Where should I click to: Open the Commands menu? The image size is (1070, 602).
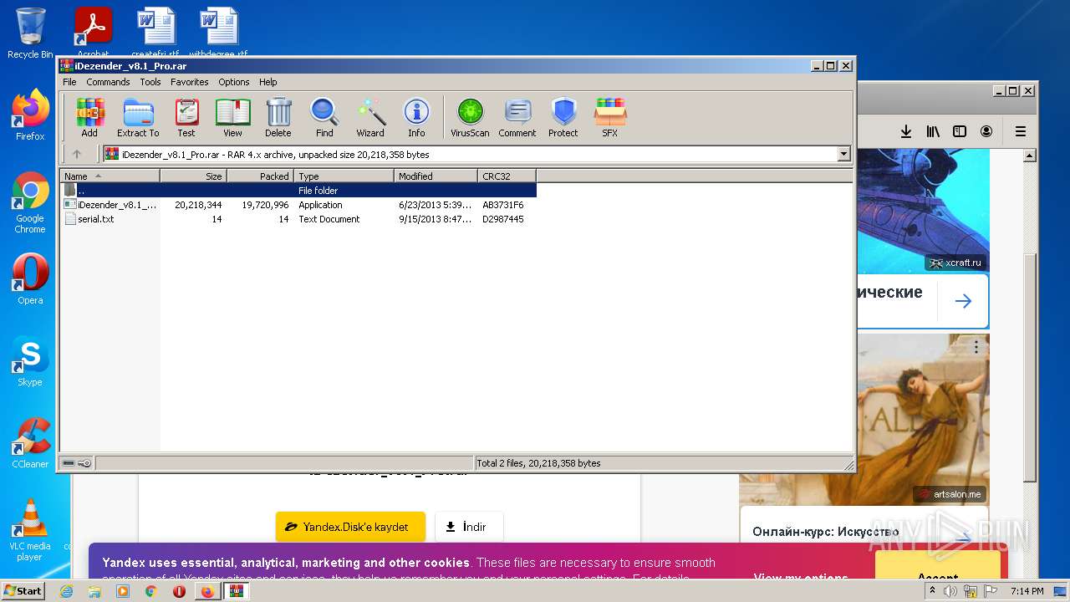coord(108,82)
